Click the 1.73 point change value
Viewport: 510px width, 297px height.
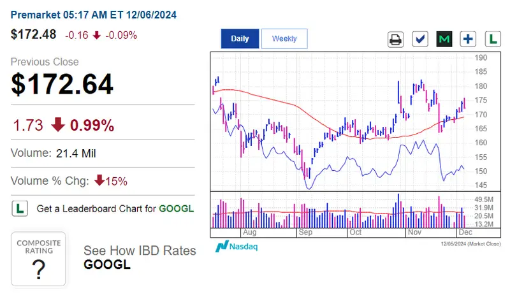28,126
